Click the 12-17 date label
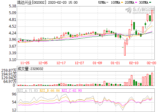The image size is (159, 112). [61, 63]
